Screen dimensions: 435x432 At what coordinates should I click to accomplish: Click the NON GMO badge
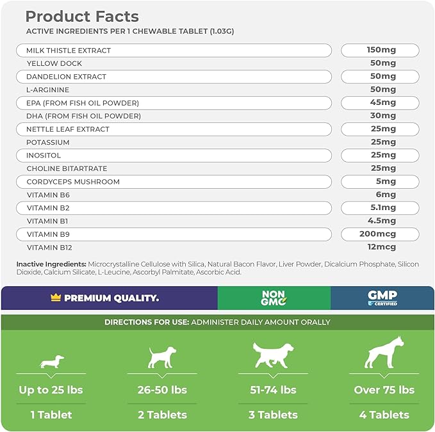tap(274, 298)
